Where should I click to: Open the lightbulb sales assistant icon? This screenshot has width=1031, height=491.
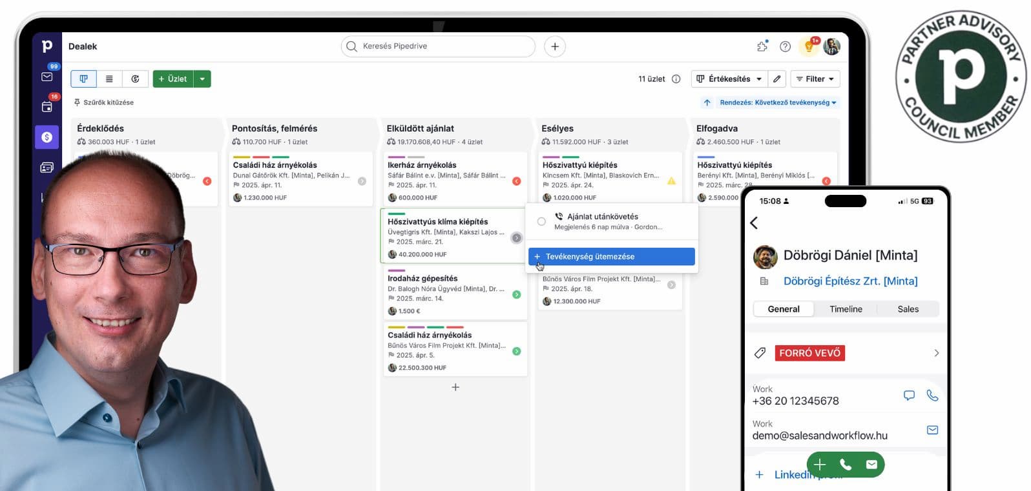pos(808,46)
